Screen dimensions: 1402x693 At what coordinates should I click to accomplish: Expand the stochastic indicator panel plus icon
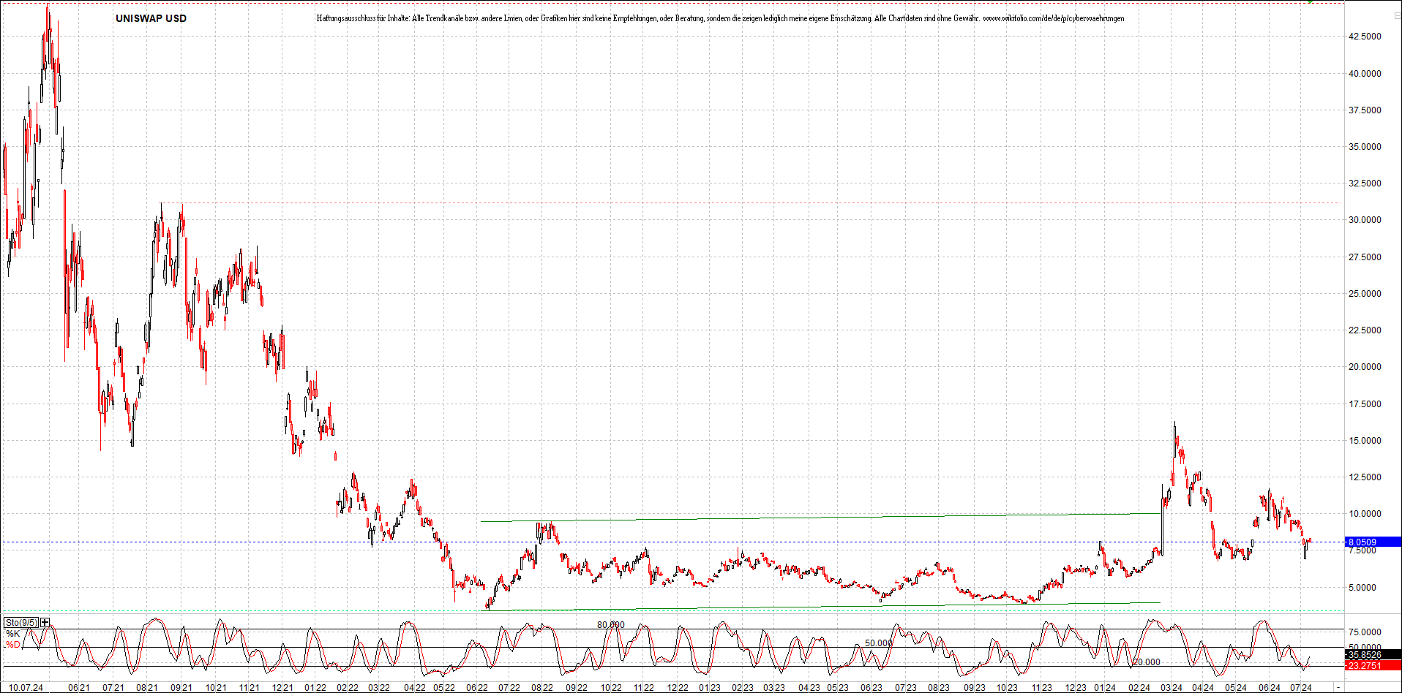[x=45, y=623]
